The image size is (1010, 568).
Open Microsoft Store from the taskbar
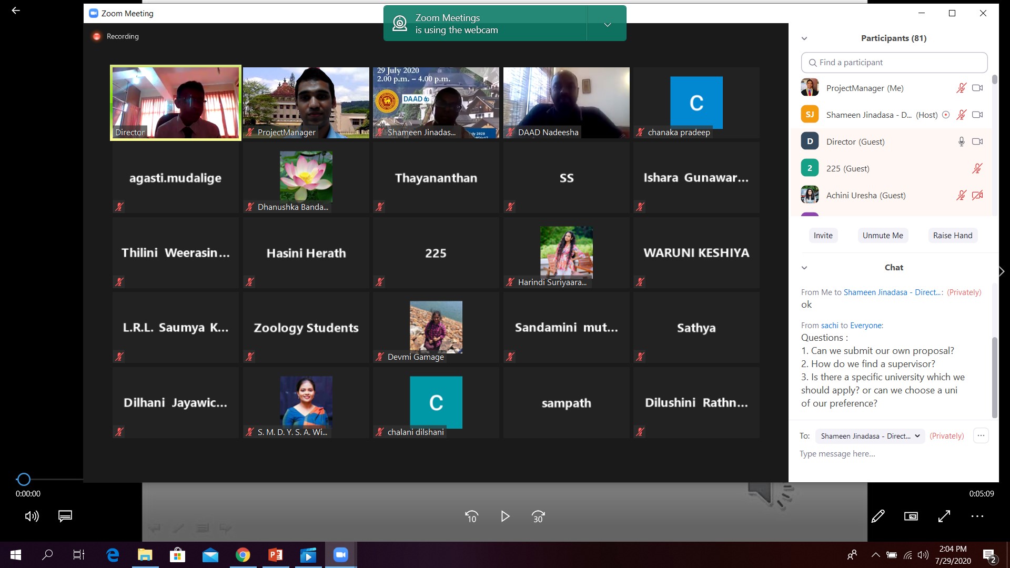point(178,555)
